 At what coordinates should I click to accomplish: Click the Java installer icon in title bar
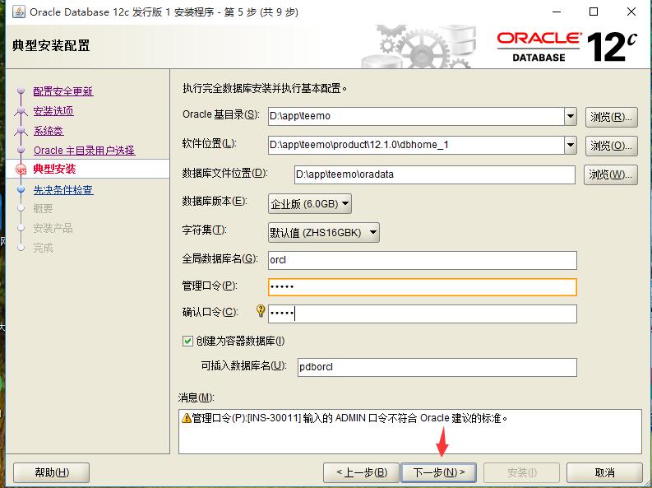(x=19, y=12)
